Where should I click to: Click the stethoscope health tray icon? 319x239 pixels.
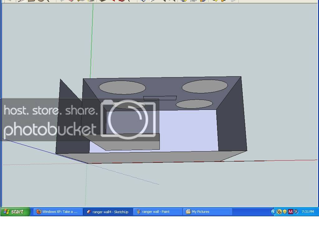[x=279, y=212]
